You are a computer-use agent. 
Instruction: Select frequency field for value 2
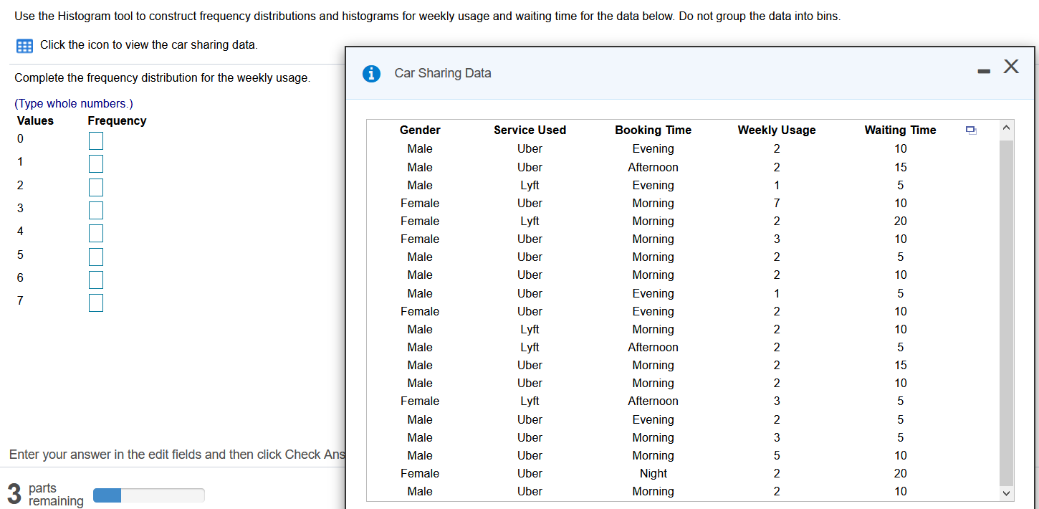coord(96,187)
